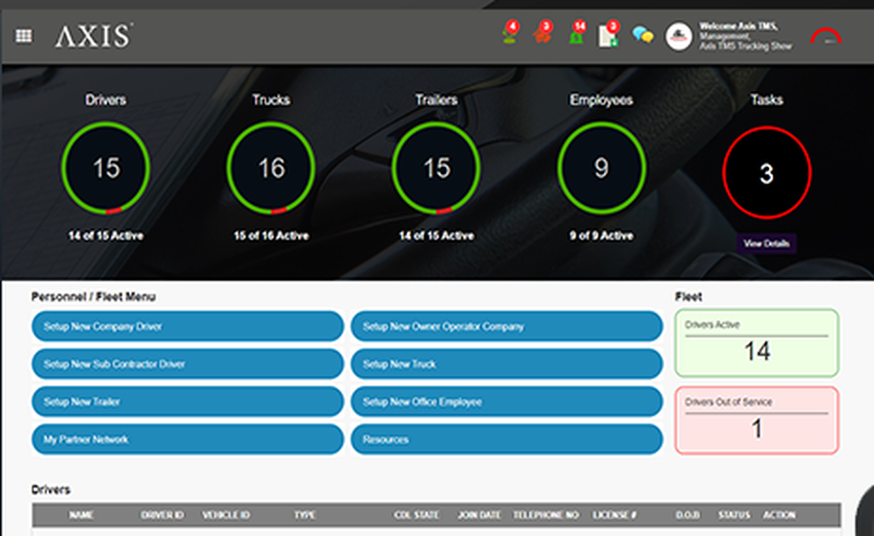Screen dimensions: 874x536
Task: Click the LICENSE # column header
Action: pos(614,514)
